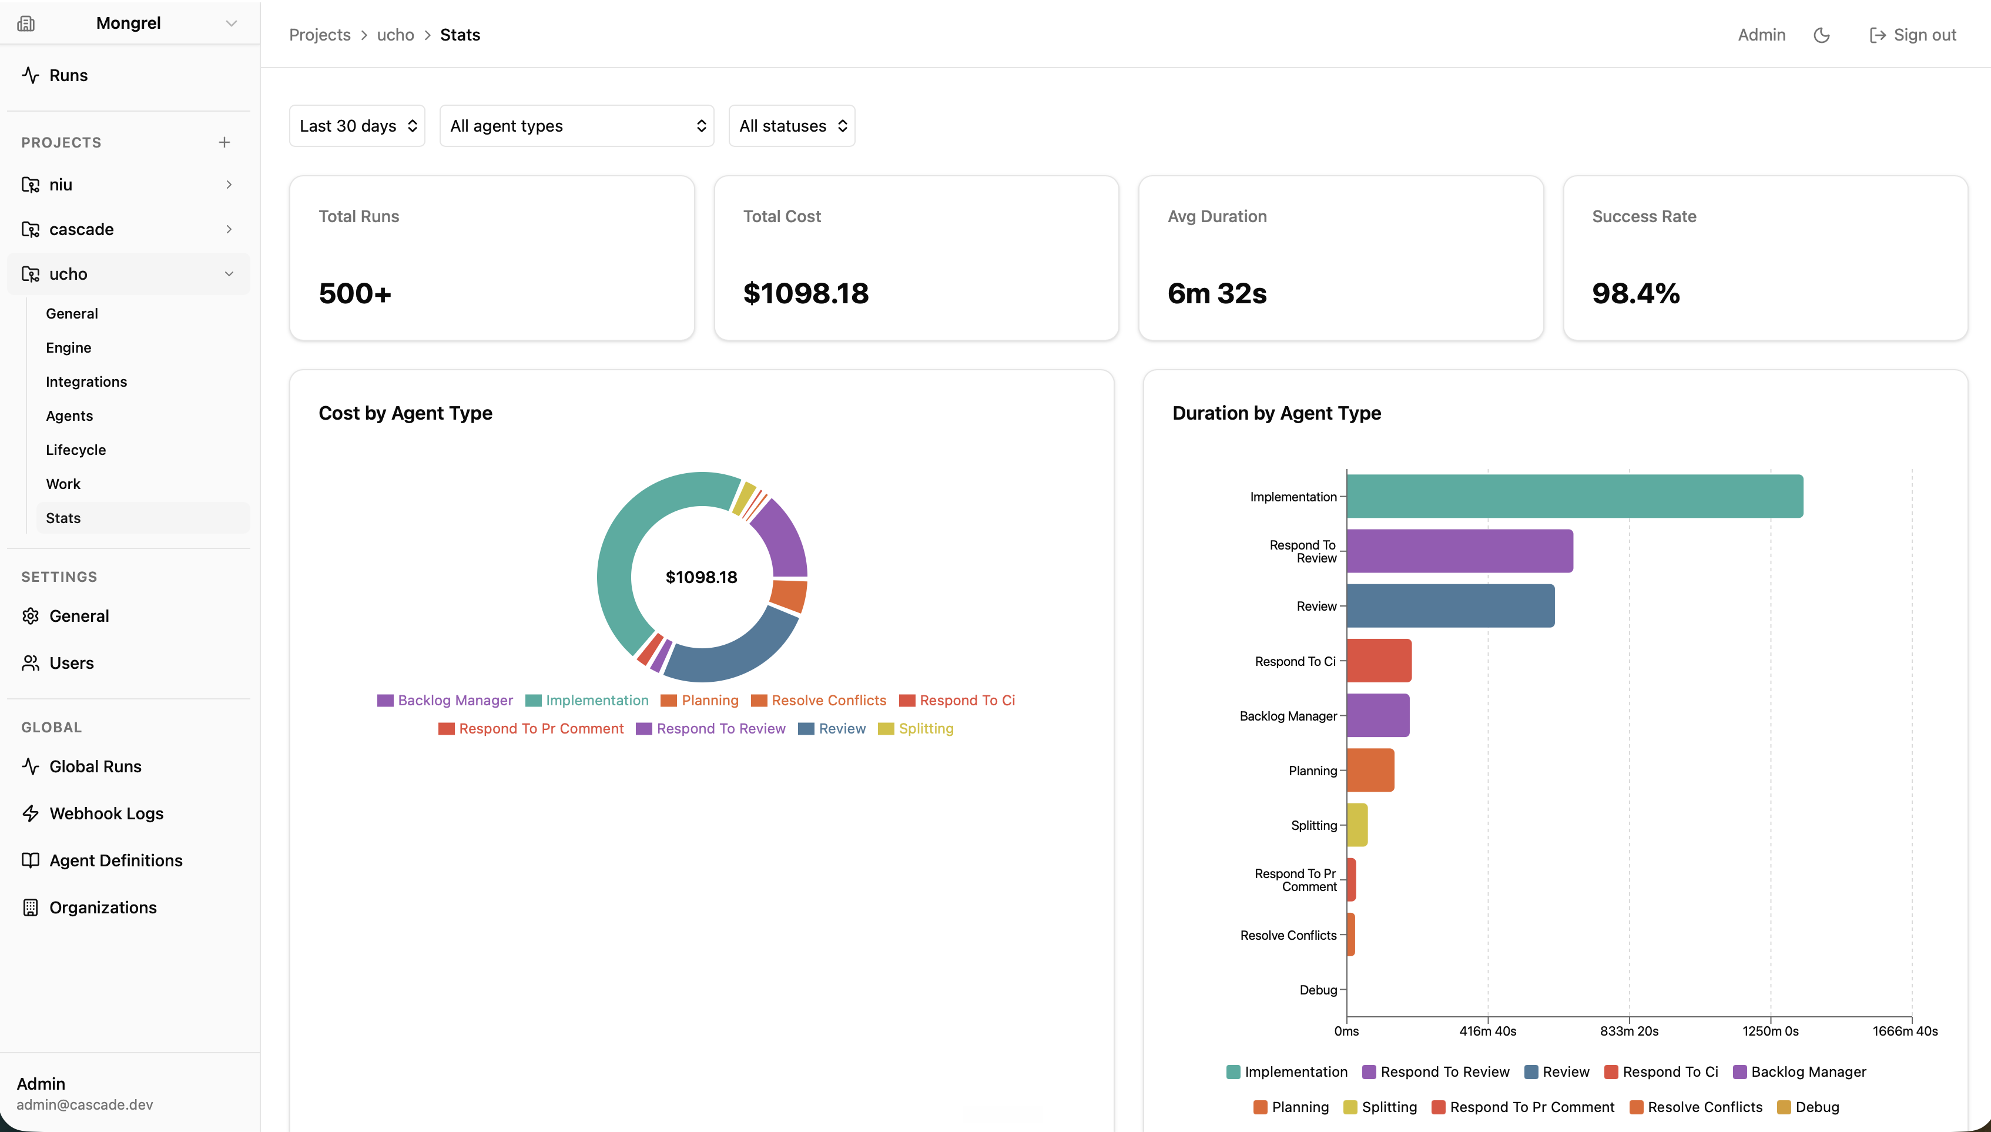Viewport: 1991px width, 1132px height.
Task: Click the Respond To Review bar in the duration chart
Action: pos(1459,551)
